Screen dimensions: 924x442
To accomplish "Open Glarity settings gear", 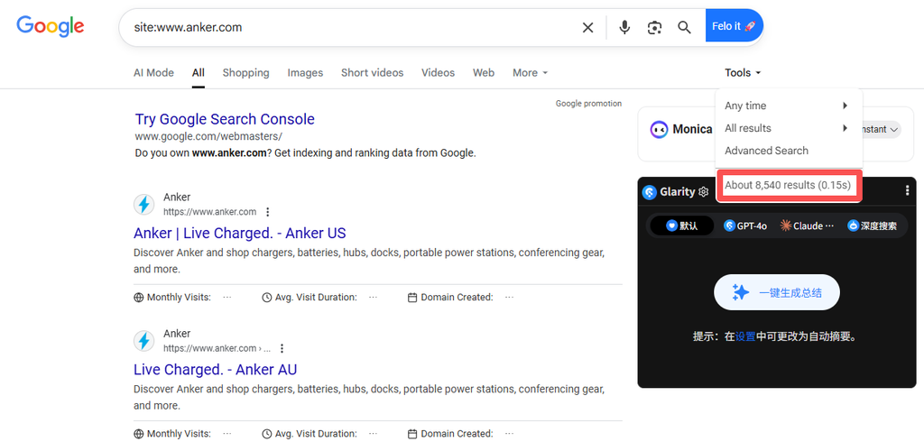I will coord(703,191).
